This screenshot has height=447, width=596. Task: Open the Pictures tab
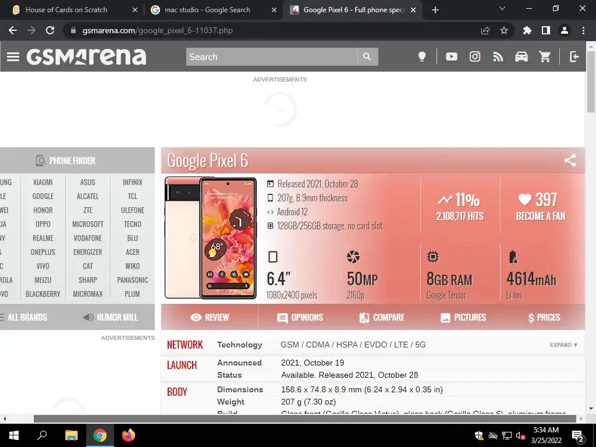[463, 317]
